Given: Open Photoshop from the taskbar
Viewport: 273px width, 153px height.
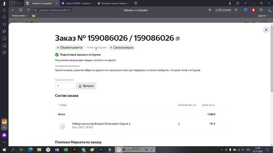Looking at the screenshot, I should (x=101, y=150).
